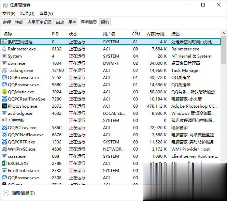
Task: Switch to the 性能 tab
Action: 19,22
